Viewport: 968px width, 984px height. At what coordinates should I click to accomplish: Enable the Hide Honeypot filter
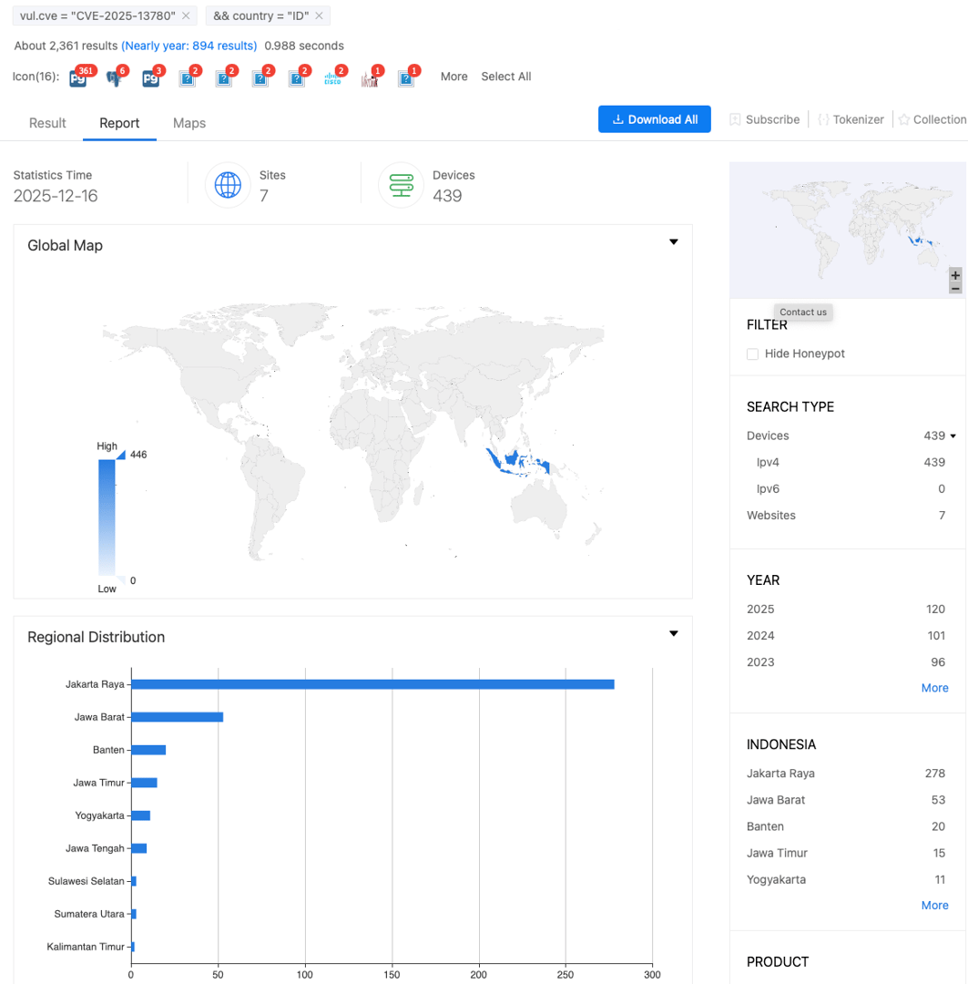point(752,354)
